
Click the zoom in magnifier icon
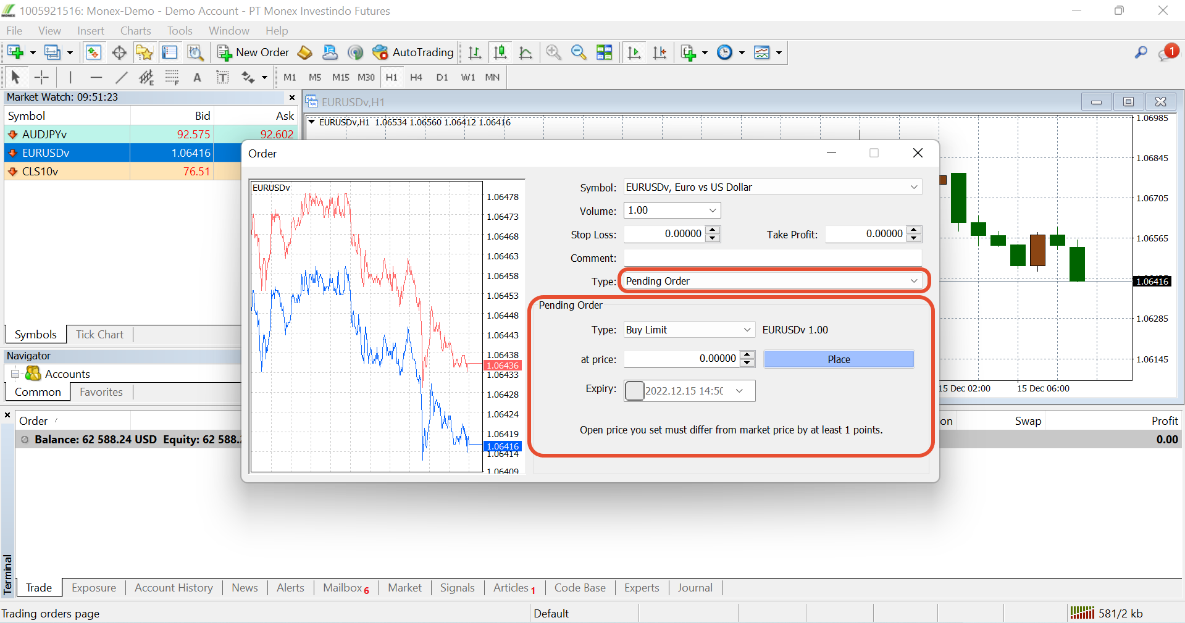pyautogui.click(x=553, y=52)
